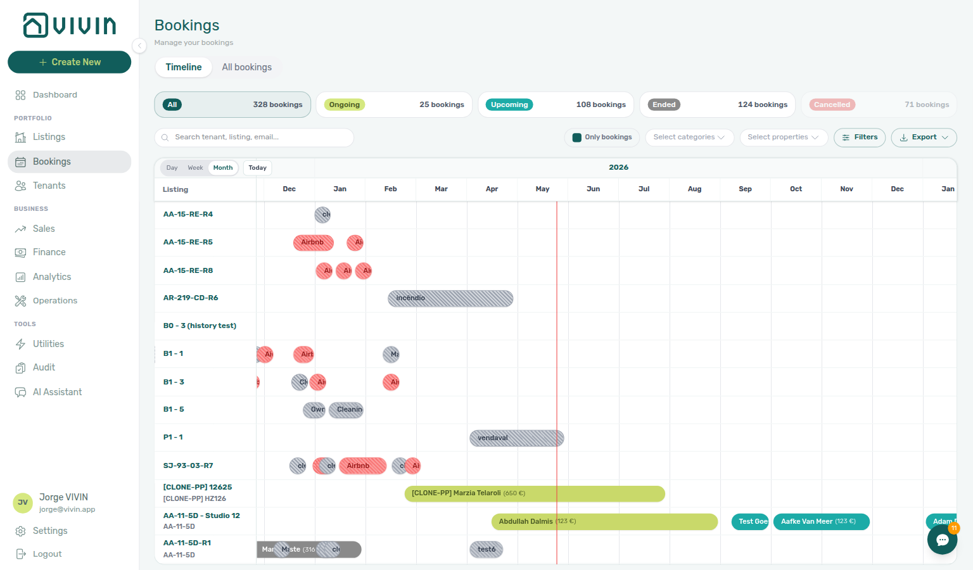
Task: Open Finance from the sidebar
Action: tap(69, 252)
